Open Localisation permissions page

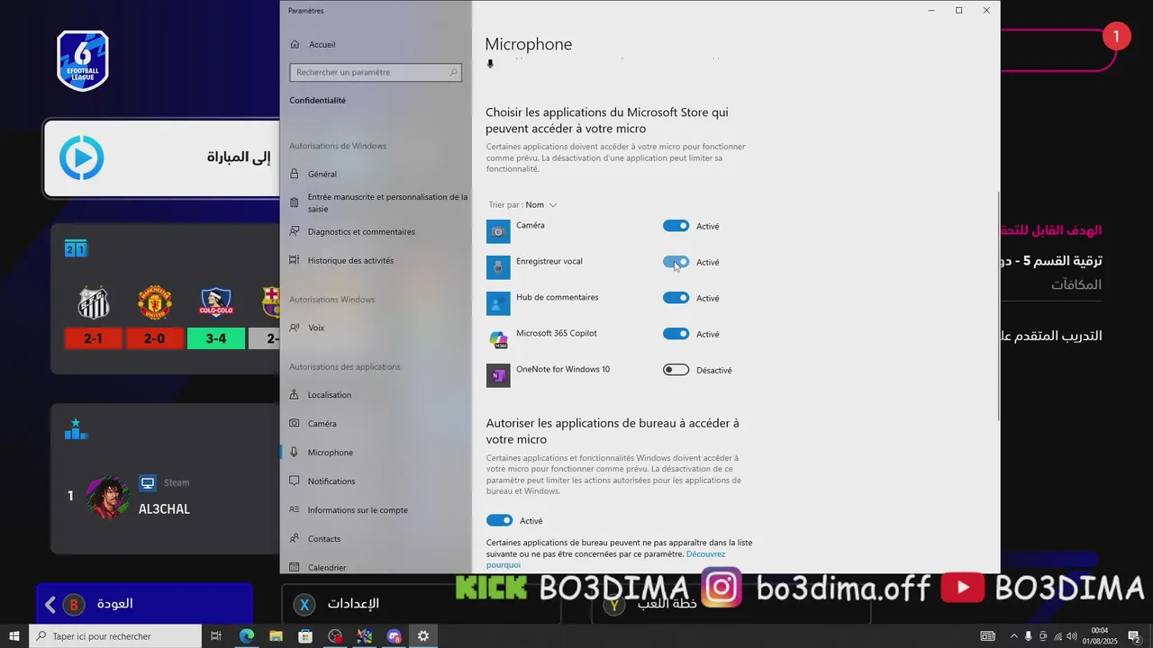coord(376,394)
